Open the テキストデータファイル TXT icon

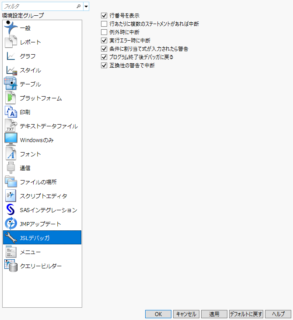(11, 126)
